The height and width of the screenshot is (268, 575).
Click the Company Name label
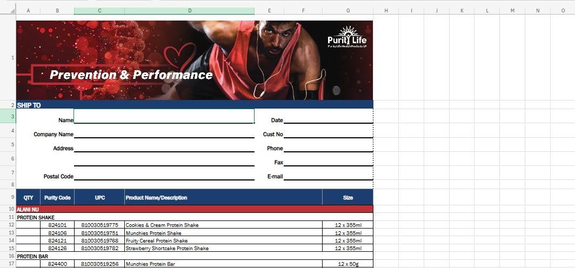54,134
